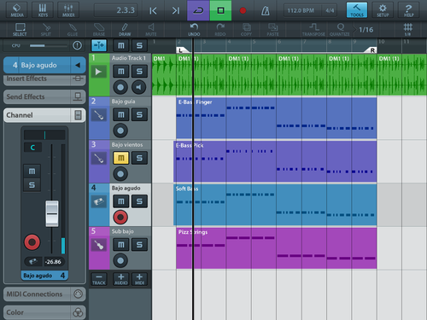The width and height of the screenshot is (427, 320).
Task: Arm record on the inspector channel strip
Action: click(x=32, y=242)
